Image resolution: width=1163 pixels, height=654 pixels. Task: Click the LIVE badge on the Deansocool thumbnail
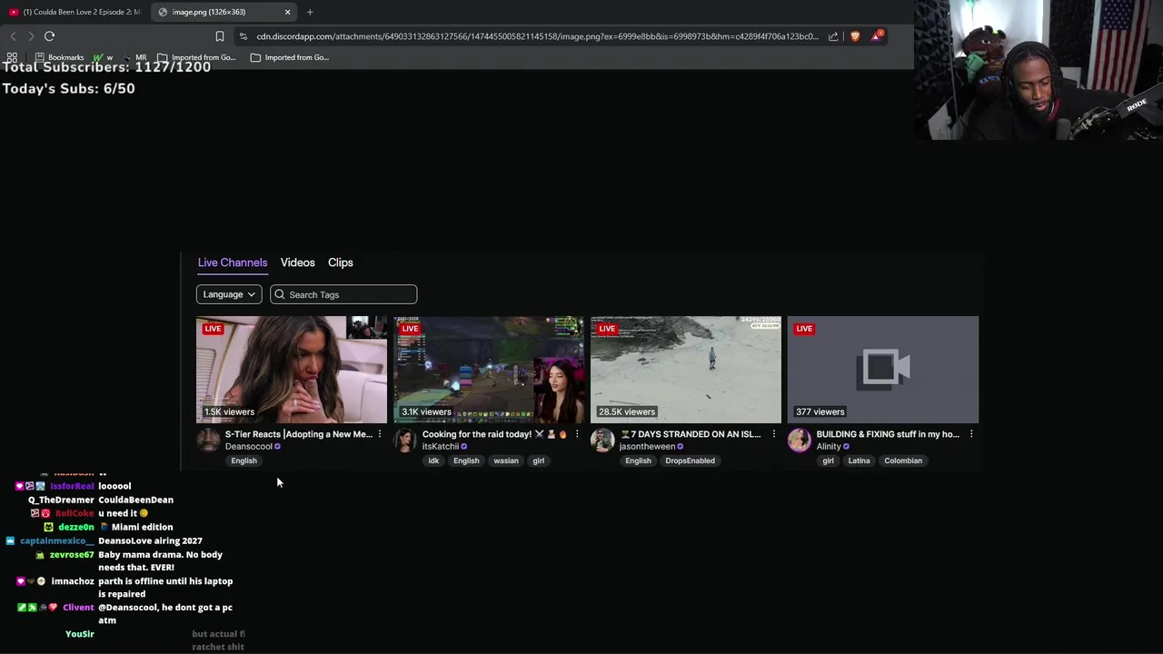pos(213,329)
